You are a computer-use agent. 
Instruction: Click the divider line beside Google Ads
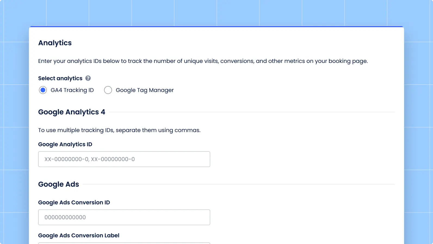click(239, 184)
